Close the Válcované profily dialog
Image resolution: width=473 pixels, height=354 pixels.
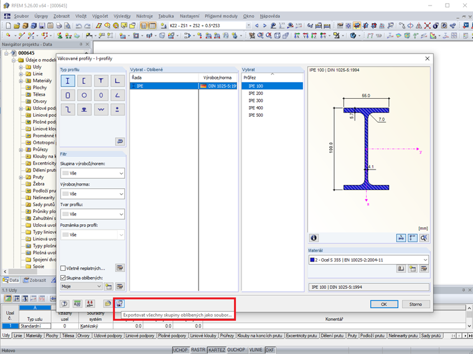427,59
